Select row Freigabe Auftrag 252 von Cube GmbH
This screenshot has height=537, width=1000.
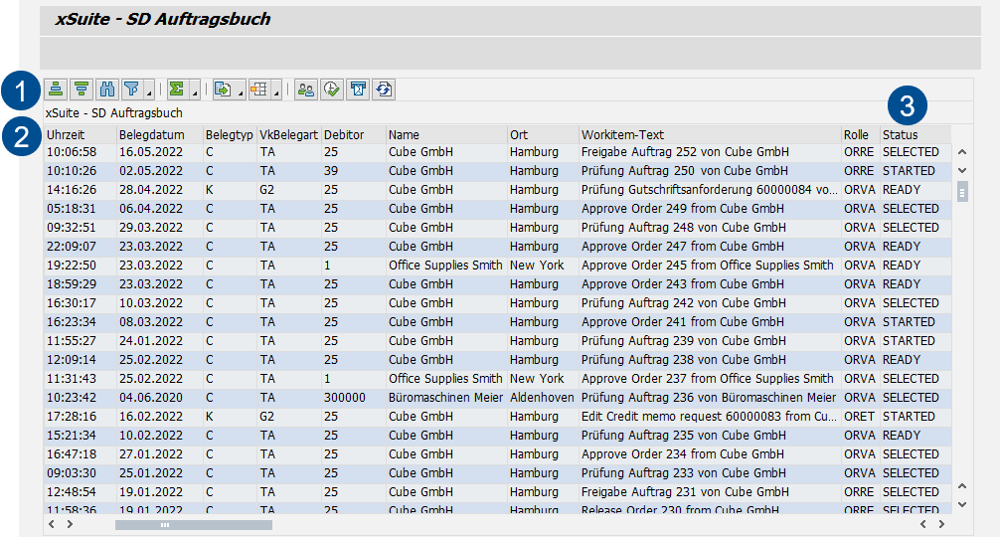point(685,152)
